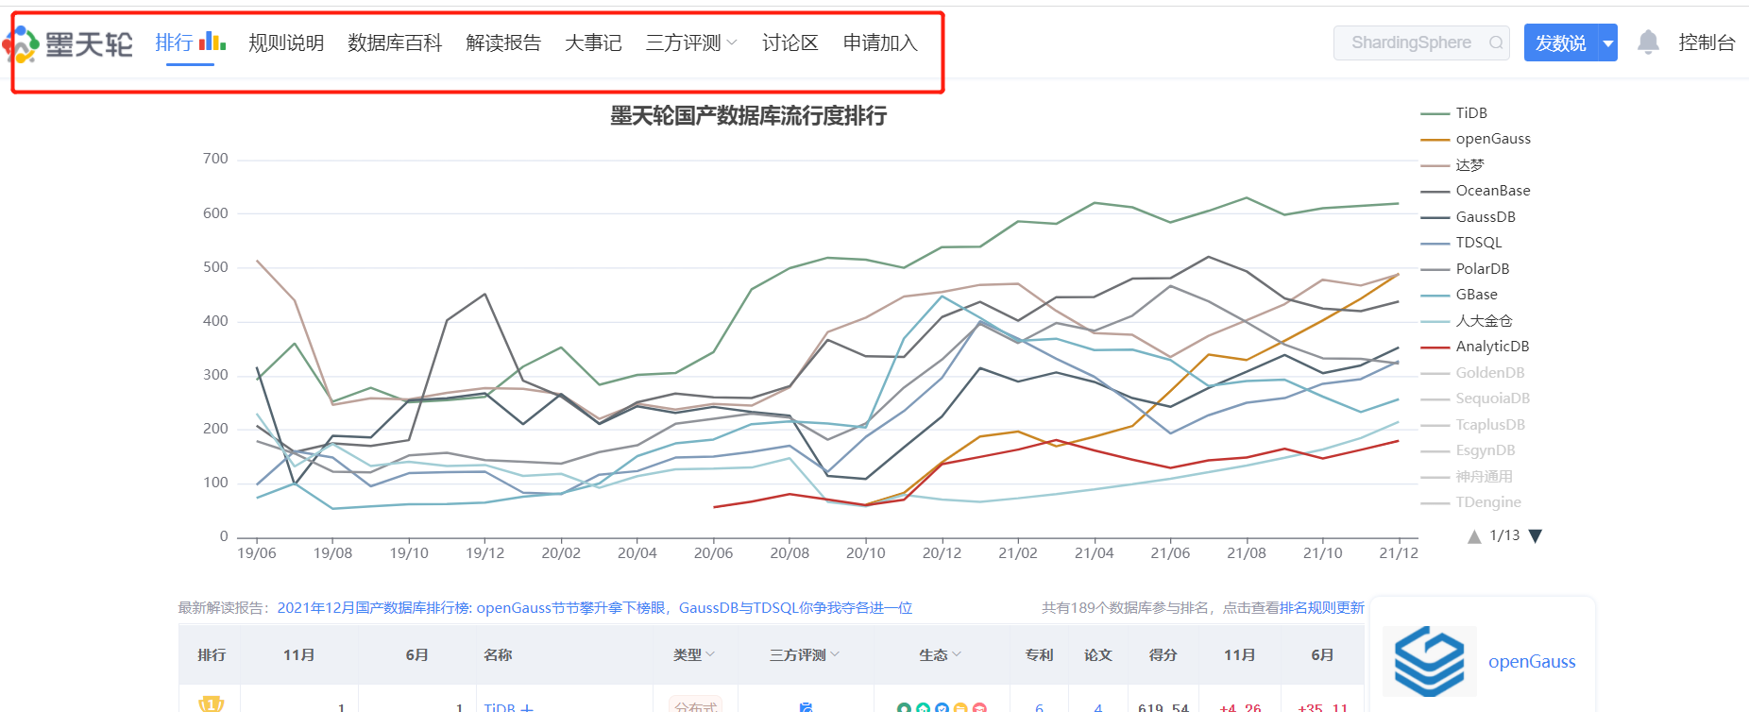This screenshot has width=1749, height=712.
Task: Open the notification bell
Action: (1648, 42)
